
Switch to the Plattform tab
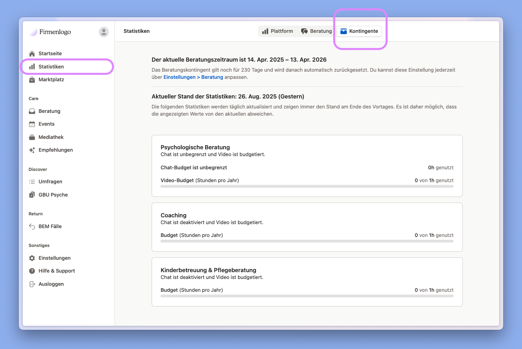click(278, 31)
